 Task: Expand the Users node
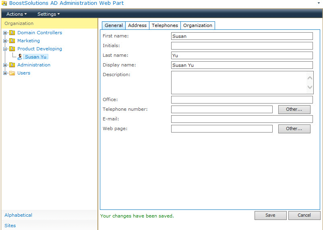(x=5, y=73)
